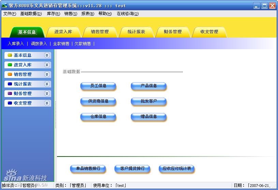Open the 文件(F) menu
The height and width of the screenshot is (190, 278).
(10, 14)
